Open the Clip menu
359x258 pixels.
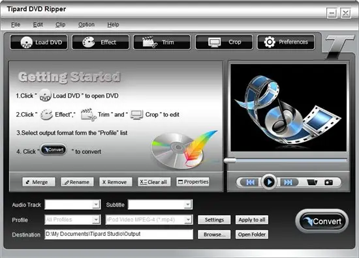(x=61, y=25)
